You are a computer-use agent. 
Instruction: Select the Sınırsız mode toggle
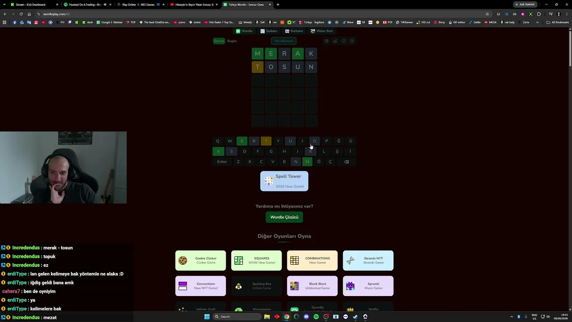(x=219, y=41)
